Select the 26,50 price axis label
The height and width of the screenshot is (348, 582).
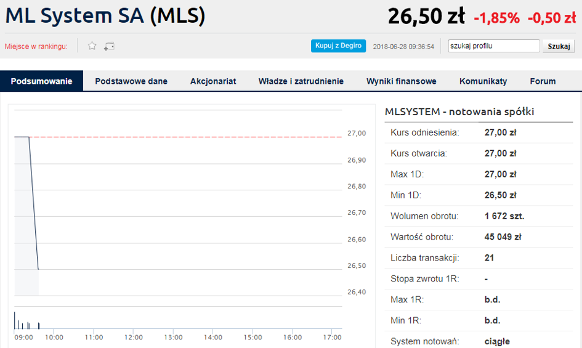tap(357, 265)
